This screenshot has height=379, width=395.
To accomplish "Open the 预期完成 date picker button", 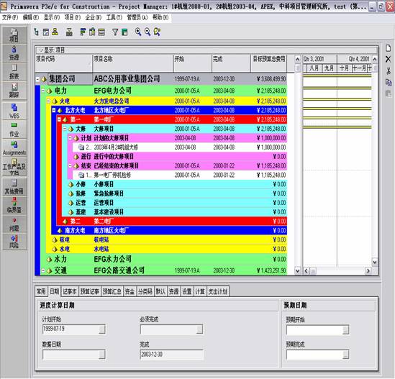I will tap(346, 355).
